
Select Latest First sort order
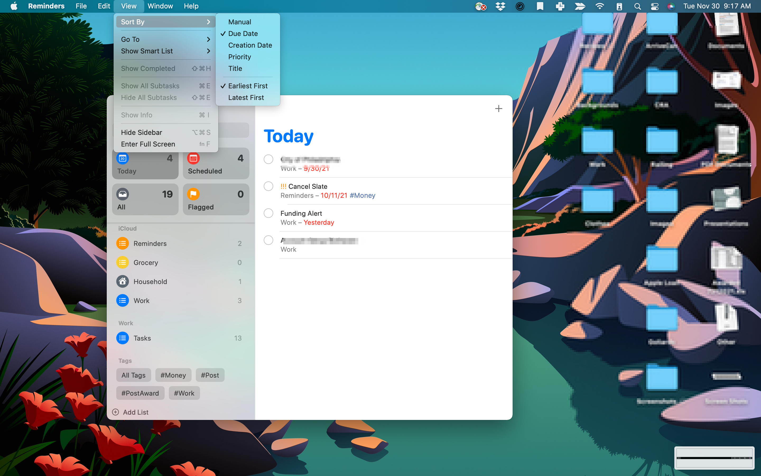click(246, 98)
